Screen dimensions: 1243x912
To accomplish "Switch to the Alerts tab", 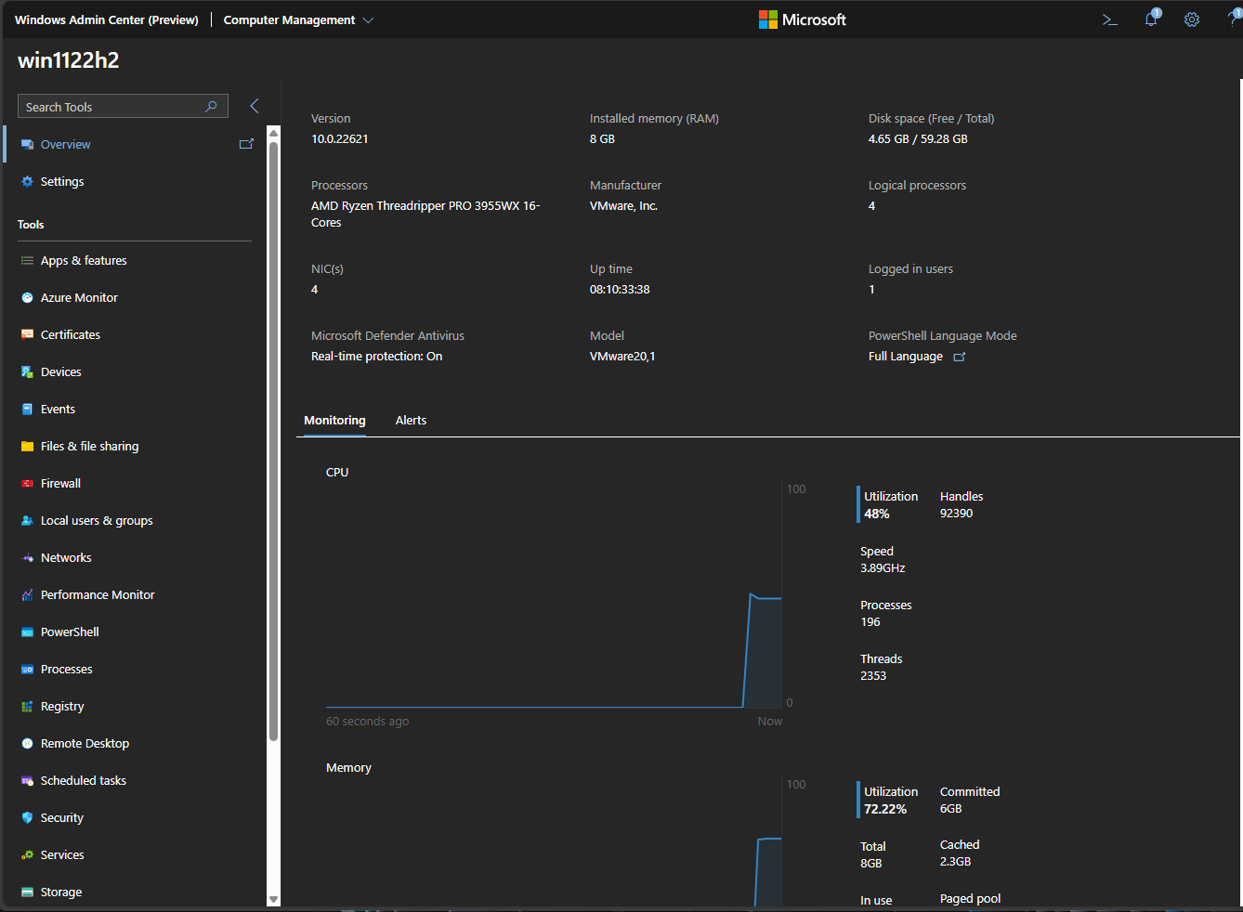I will click(411, 420).
